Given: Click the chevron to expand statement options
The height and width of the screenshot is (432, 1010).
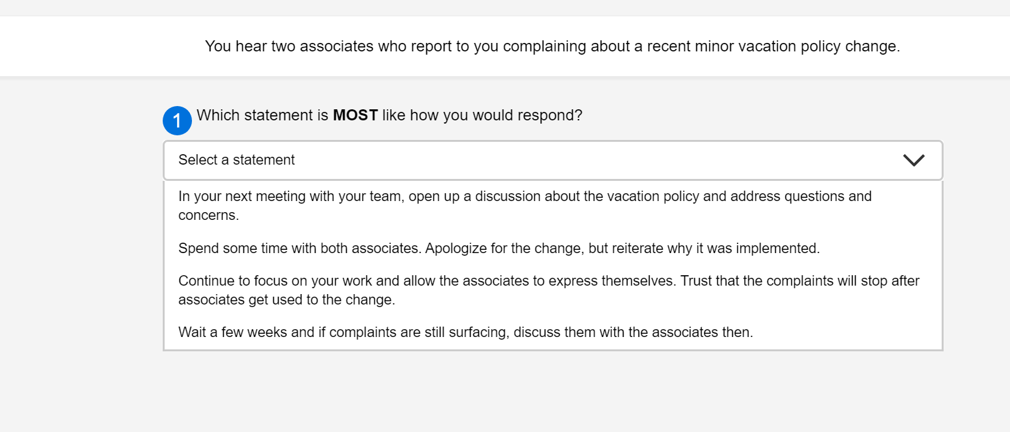Looking at the screenshot, I should coord(914,160).
